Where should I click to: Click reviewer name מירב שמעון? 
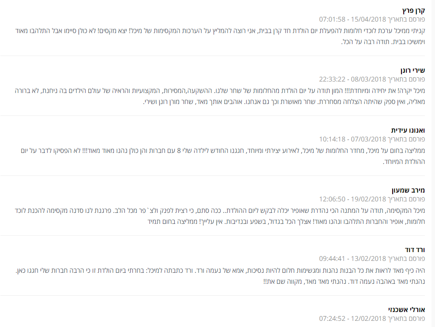click(408, 190)
